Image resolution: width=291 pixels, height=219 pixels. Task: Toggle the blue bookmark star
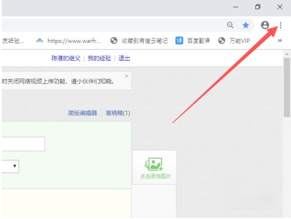[246, 25]
